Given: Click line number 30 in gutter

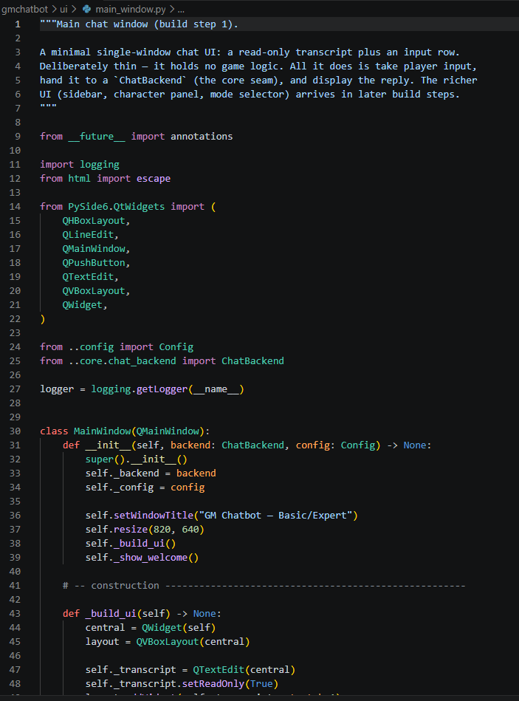Looking at the screenshot, I should (15, 431).
